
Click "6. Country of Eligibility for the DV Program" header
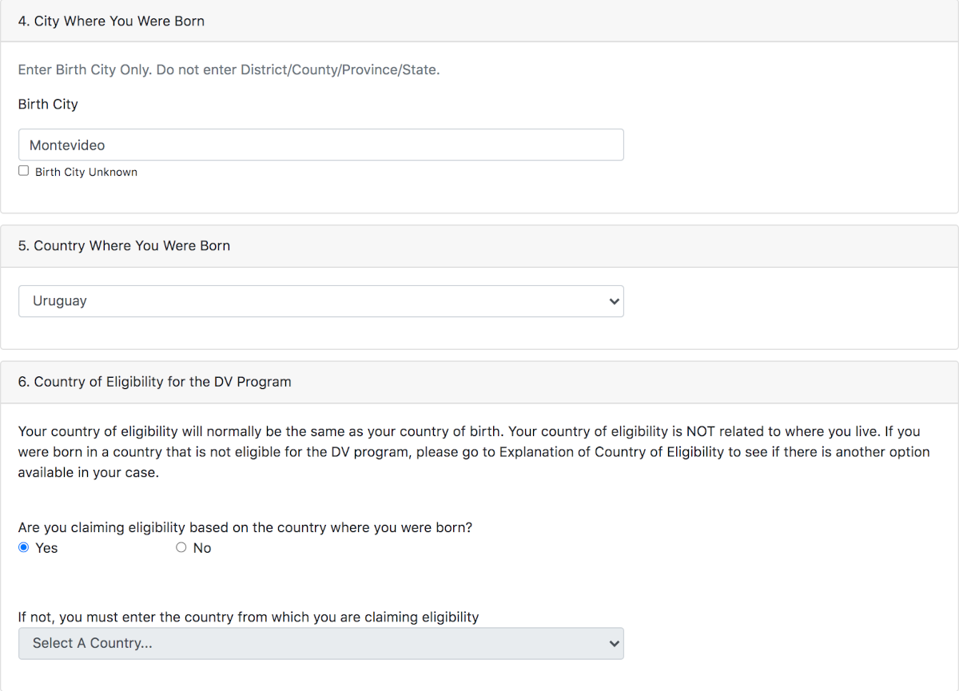click(x=154, y=382)
